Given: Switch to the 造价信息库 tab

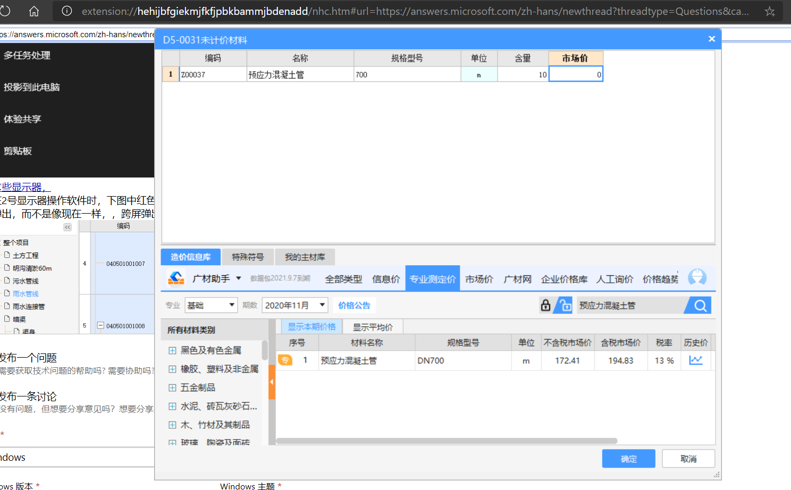Looking at the screenshot, I should (x=190, y=257).
